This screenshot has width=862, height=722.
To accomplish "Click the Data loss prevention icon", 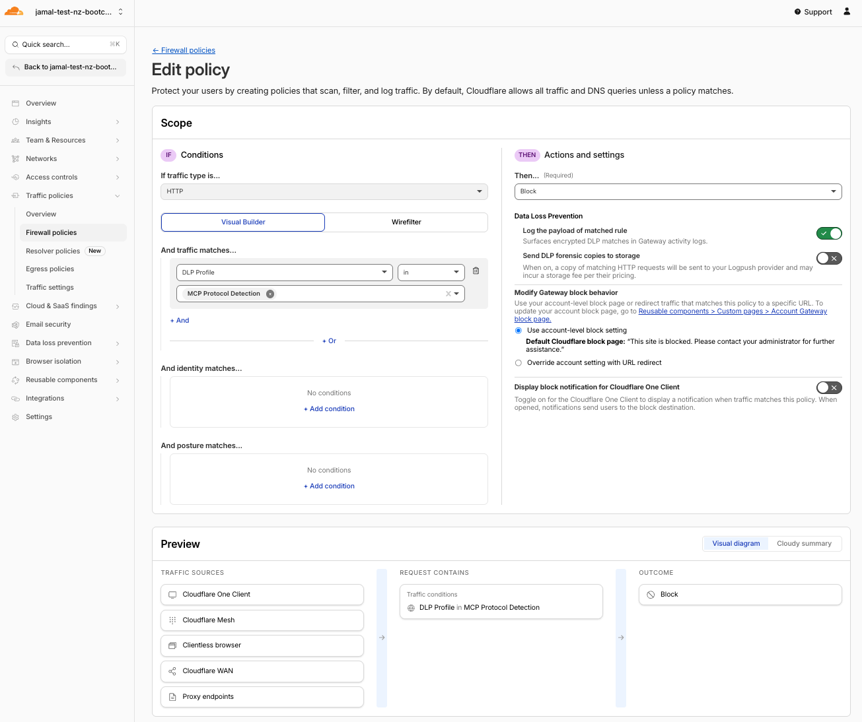I will coord(15,343).
